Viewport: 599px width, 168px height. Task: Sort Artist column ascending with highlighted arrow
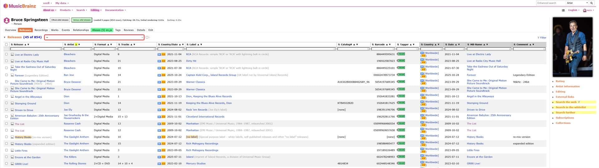coord(76,44)
